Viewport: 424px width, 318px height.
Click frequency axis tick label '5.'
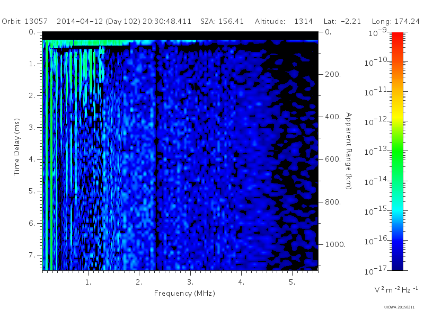292,282
